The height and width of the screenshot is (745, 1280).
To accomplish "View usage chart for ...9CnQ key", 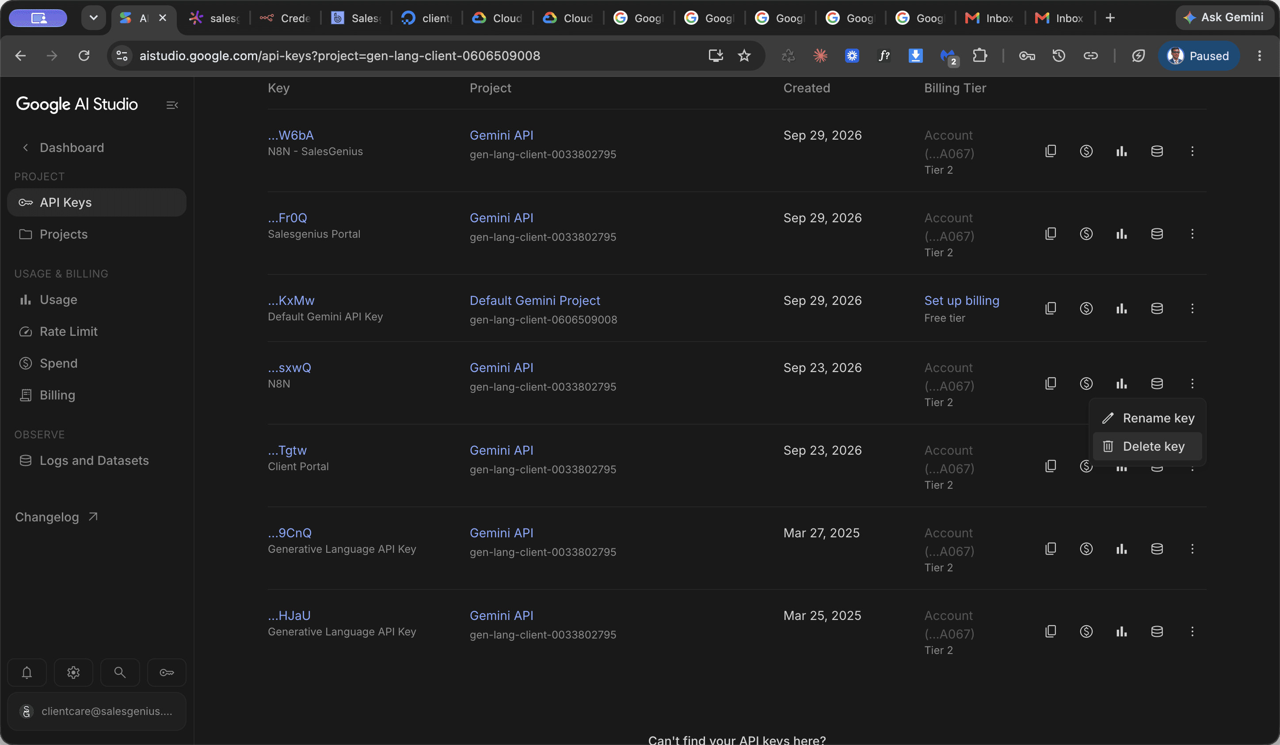I will 1121,548.
